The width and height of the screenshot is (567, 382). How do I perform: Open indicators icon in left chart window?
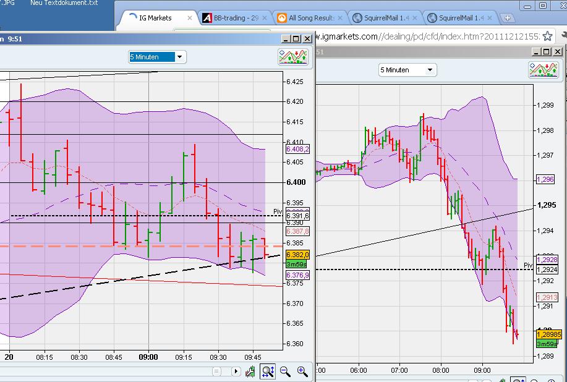coord(293,57)
